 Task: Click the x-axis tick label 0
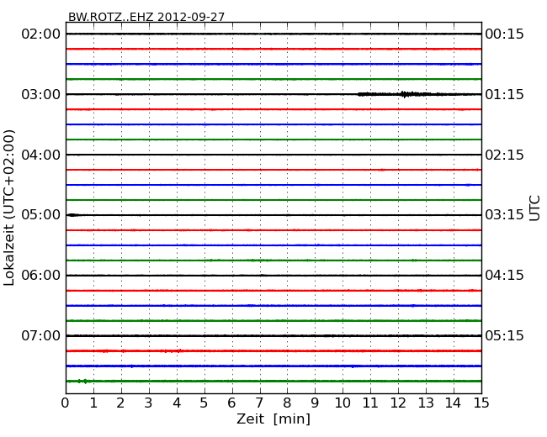[x=66, y=403]
